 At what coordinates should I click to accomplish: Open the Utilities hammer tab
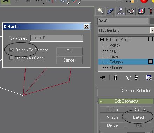[x=151, y=11]
